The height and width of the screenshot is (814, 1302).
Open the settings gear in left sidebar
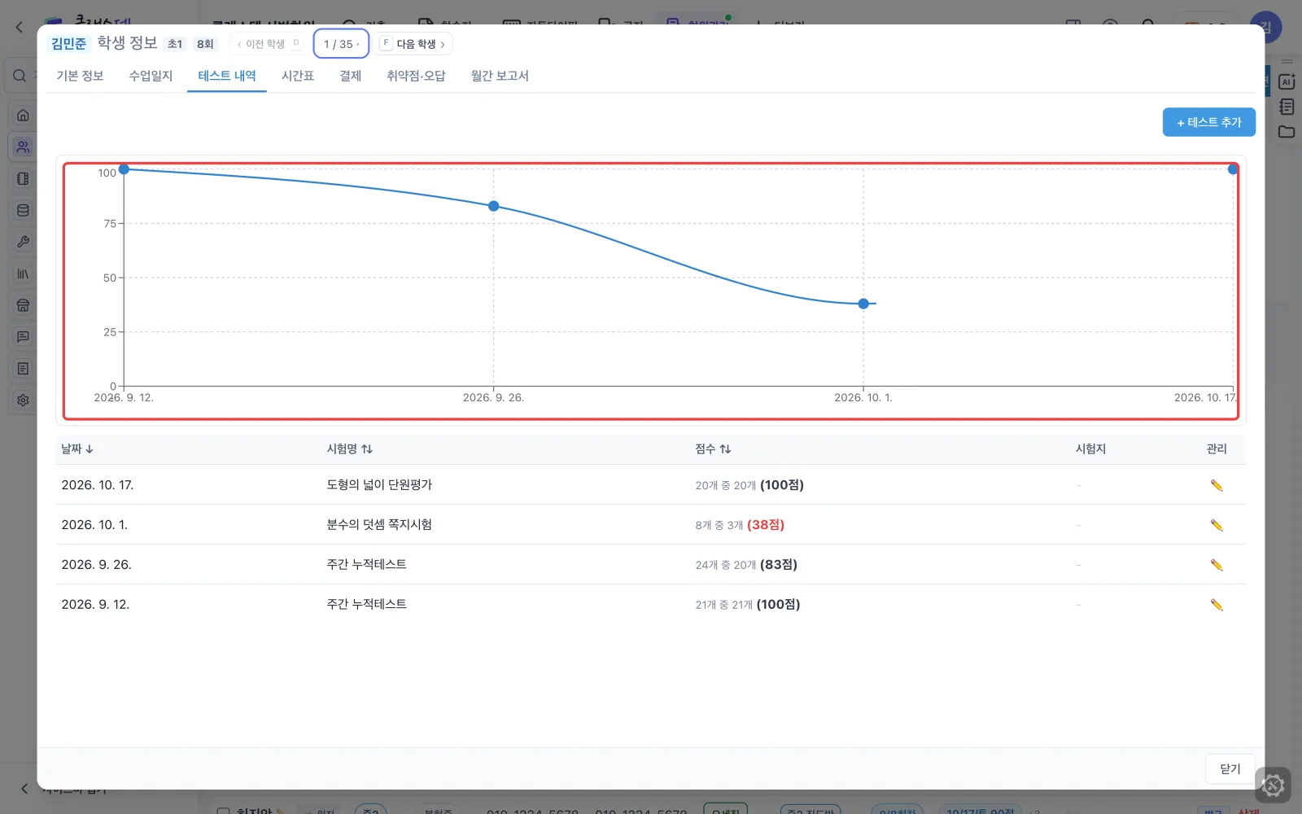tap(23, 400)
